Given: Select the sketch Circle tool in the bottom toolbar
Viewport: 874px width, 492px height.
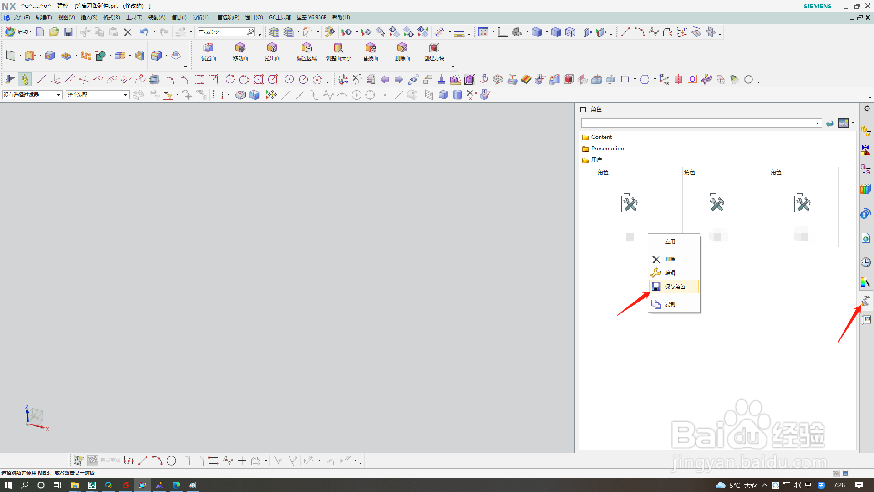Looking at the screenshot, I should pyautogui.click(x=171, y=461).
